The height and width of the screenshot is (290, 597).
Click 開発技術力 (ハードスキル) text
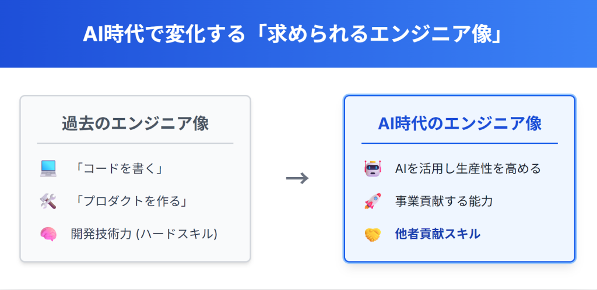pos(143,234)
